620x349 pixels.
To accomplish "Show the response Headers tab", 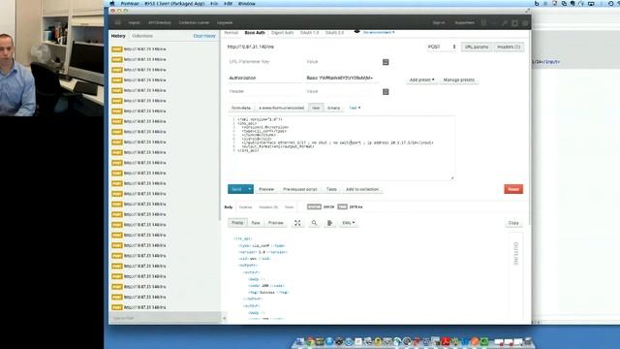I will click(268, 206).
